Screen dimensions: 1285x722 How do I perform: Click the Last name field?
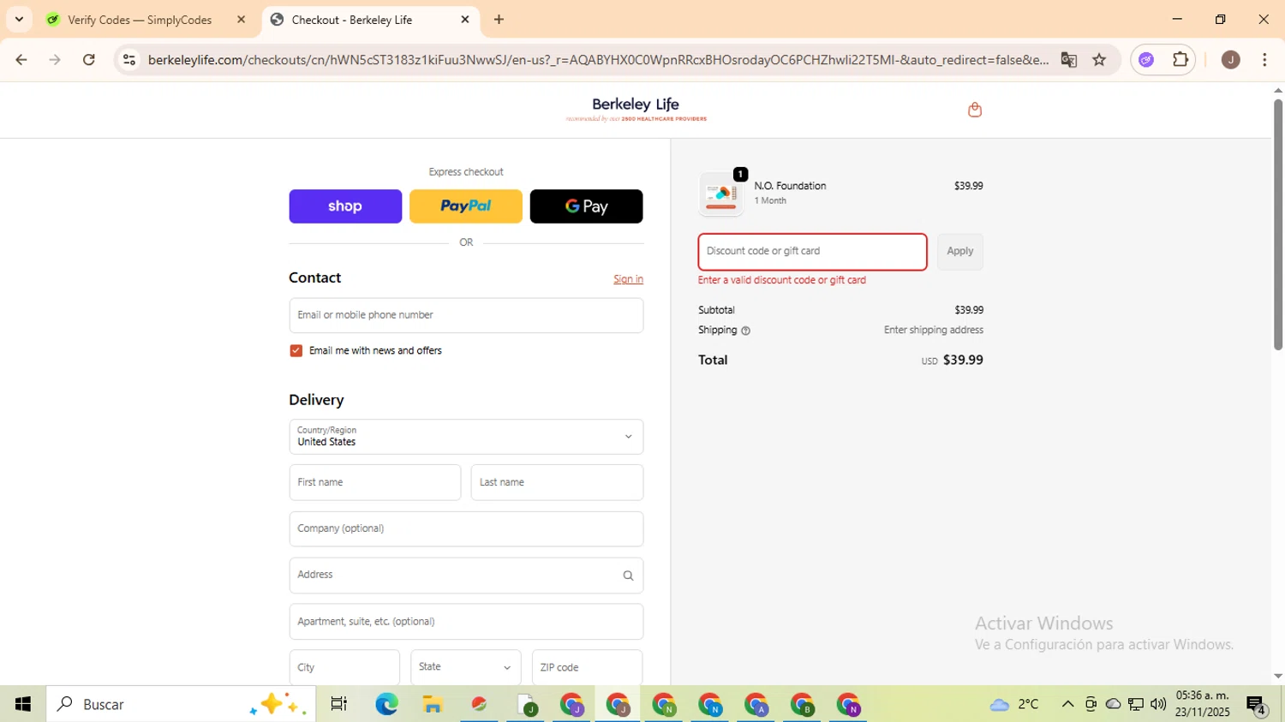pos(557,482)
